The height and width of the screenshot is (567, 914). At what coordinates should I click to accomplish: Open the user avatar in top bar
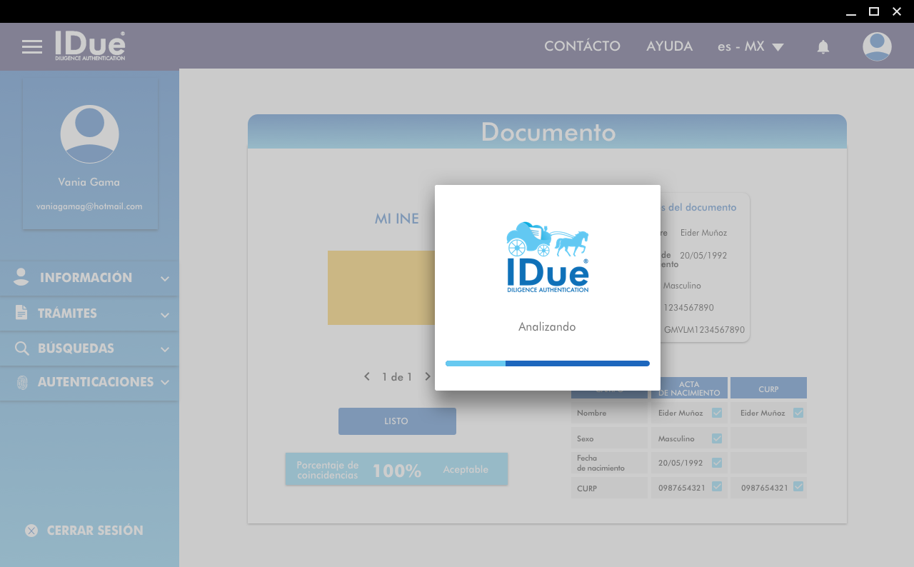click(877, 46)
